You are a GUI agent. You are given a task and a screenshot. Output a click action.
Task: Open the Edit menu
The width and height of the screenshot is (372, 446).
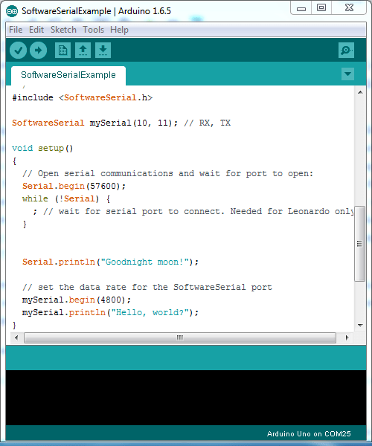(x=36, y=30)
